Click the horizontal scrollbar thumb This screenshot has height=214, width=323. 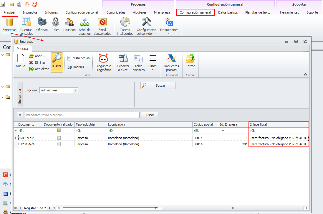pyautogui.click(x=233, y=208)
